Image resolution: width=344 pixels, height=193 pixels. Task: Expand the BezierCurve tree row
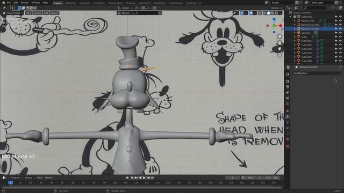click(295, 21)
